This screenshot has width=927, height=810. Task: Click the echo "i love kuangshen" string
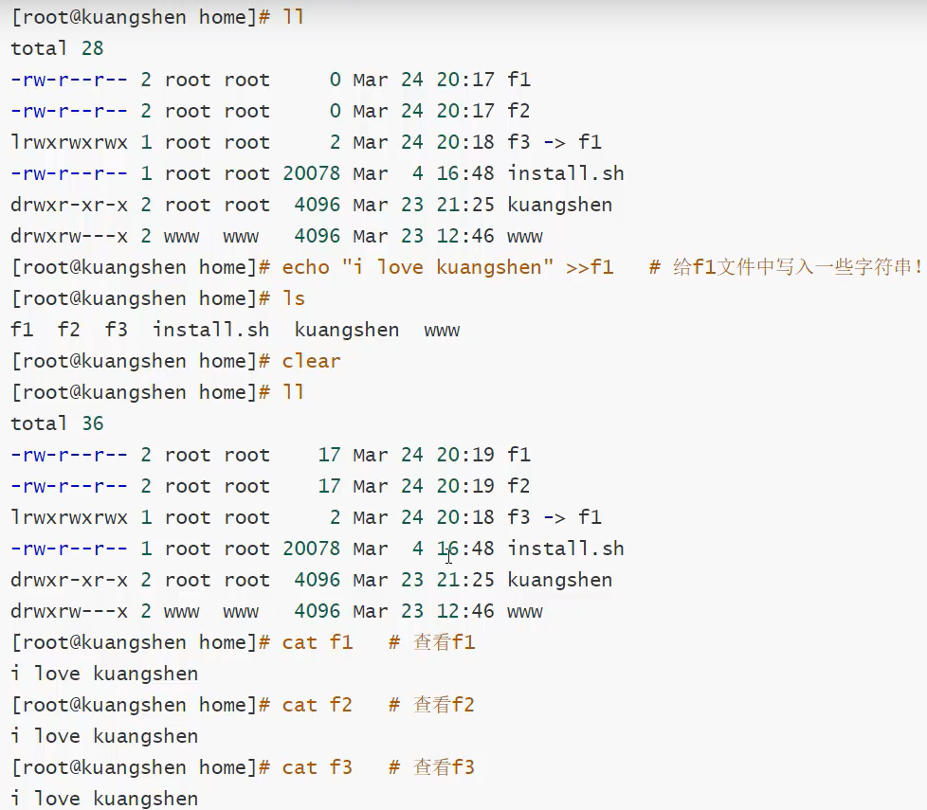pyautogui.click(x=447, y=267)
